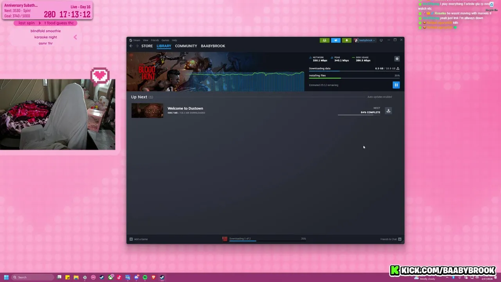Open Spotify from the taskbar
Viewport: 501px width, 282px height.
145,277
